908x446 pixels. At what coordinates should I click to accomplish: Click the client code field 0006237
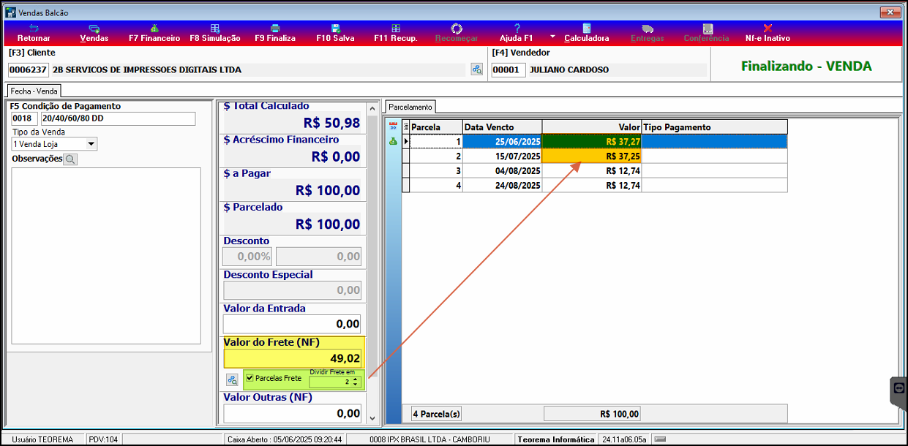[x=29, y=70]
